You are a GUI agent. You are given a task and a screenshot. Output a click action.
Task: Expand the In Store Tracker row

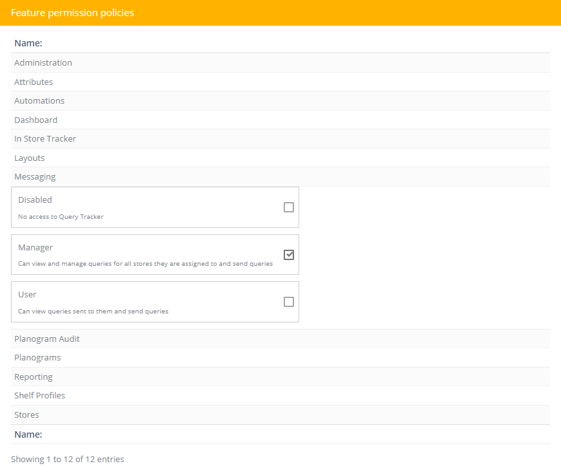click(280, 138)
